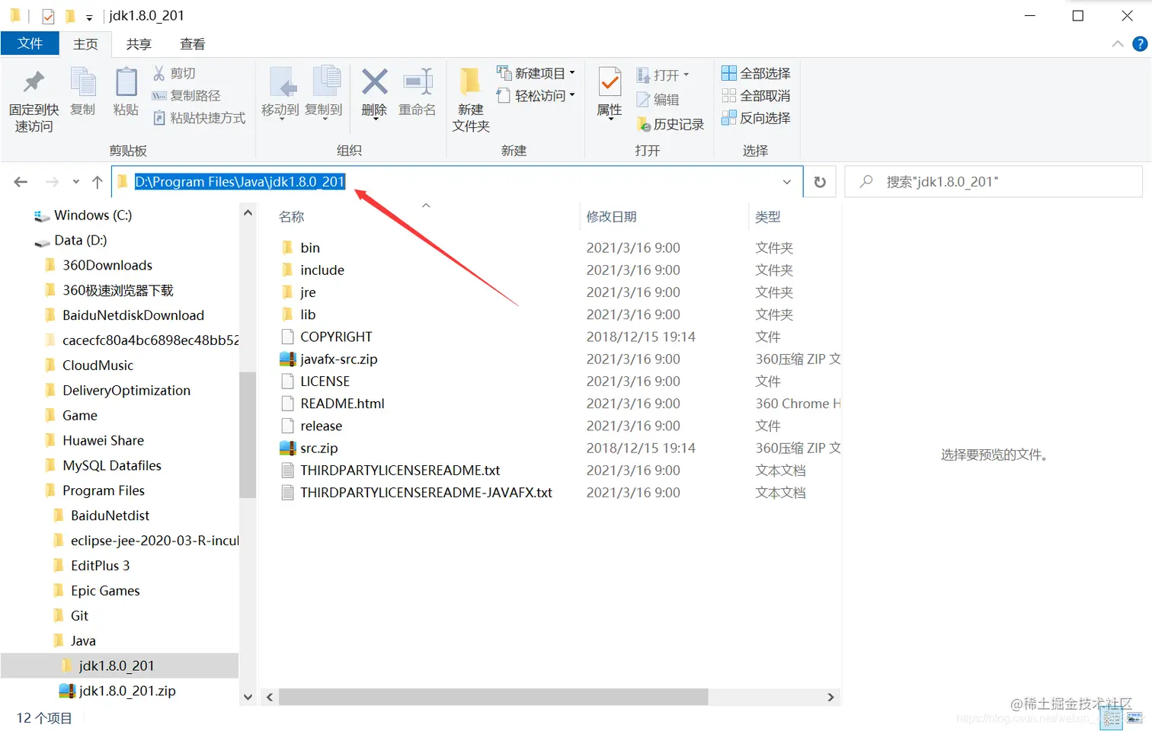Image resolution: width=1152 pixels, height=731 pixels.
Task: Click the forward navigation arrow
Action: (52, 182)
